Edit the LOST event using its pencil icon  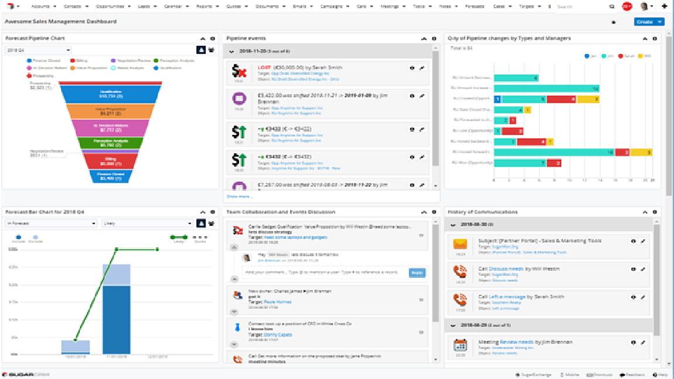pyautogui.click(x=422, y=68)
